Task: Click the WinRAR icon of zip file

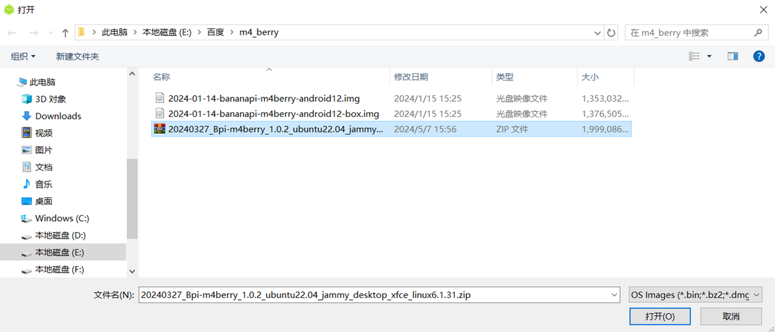Action: click(x=160, y=129)
